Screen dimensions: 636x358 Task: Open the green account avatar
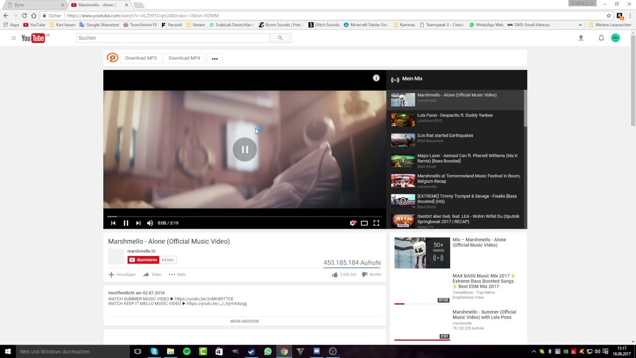pos(616,38)
